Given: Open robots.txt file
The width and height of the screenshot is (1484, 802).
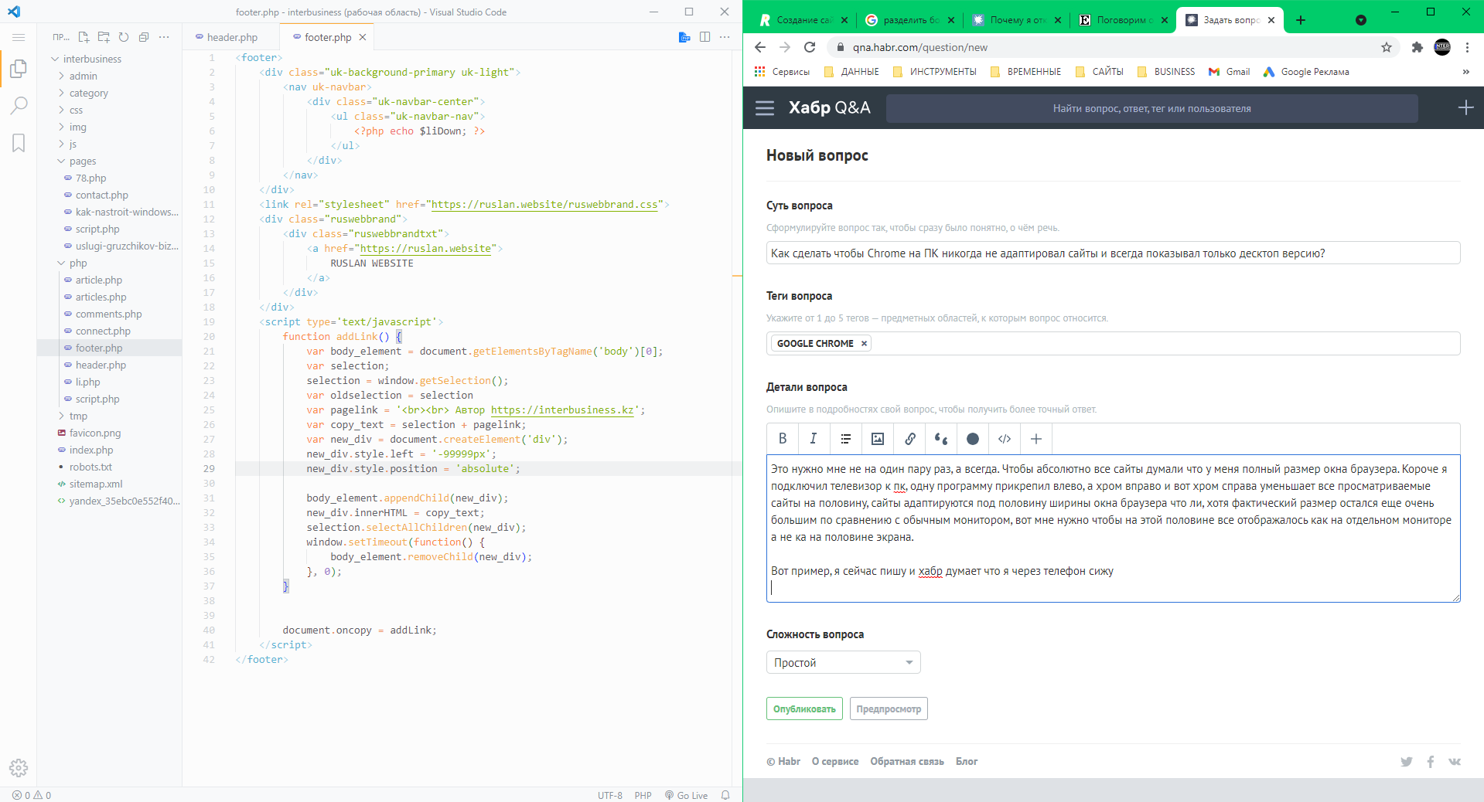Looking at the screenshot, I should tap(90, 467).
